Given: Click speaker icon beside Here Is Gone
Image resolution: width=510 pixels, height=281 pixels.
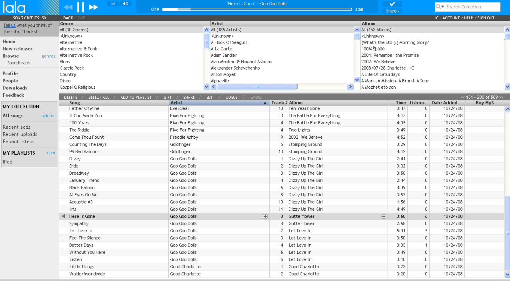Looking at the screenshot, I should tap(64, 216).
